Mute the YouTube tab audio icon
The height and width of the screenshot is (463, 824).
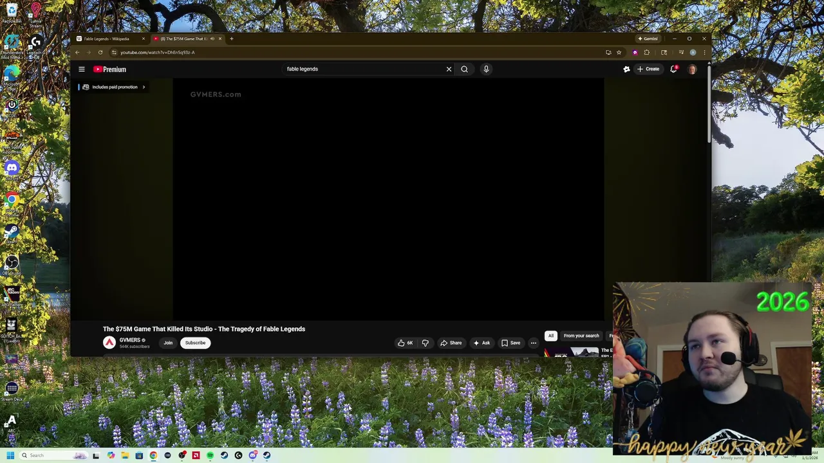pyautogui.click(x=212, y=39)
